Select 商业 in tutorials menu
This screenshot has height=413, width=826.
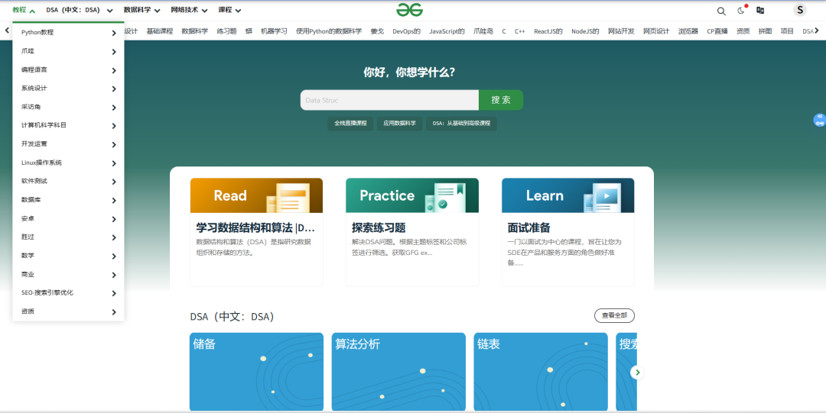(x=69, y=274)
